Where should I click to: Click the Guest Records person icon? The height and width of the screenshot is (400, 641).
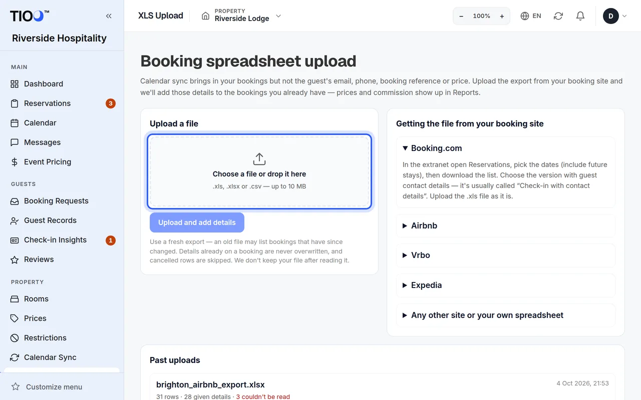pyautogui.click(x=15, y=220)
